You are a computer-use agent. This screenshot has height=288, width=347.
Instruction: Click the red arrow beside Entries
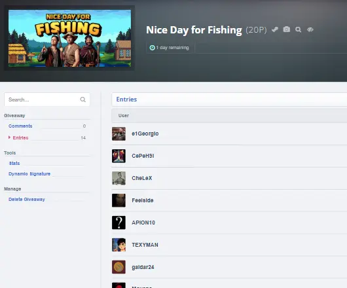pos(9,137)
